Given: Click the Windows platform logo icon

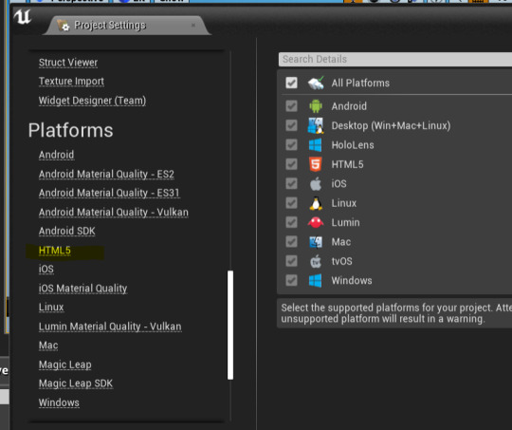Looking at the screenshot, I should coord(315,281).
